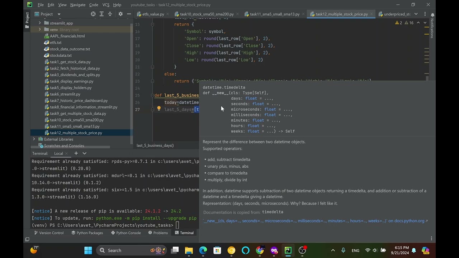The height and width of the screenshot is (258, 459).
Task: Add a new terminal session
Action: (x=76, y=153)
